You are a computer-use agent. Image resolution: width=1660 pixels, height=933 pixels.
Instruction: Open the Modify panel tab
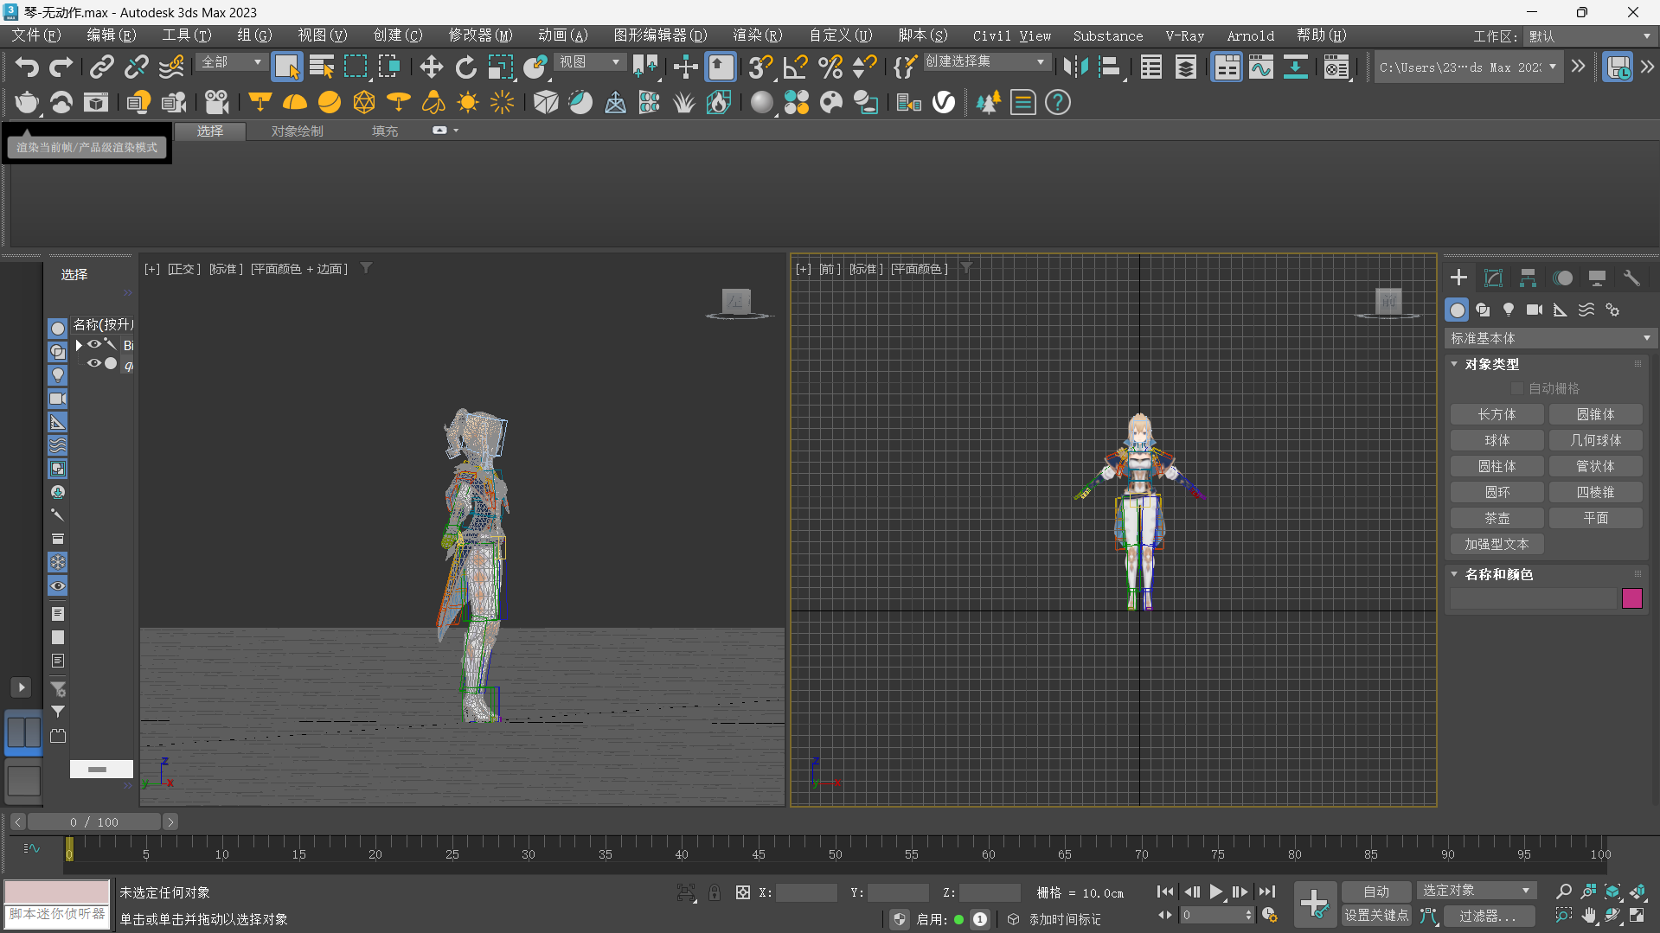coord(1493,278)
